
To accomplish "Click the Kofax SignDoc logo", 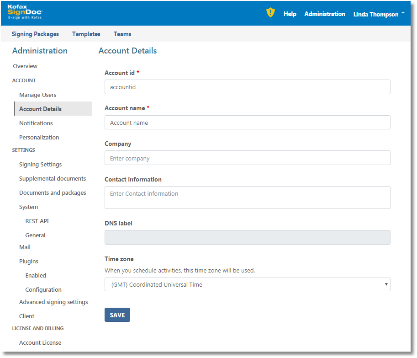I will click(x=25, y=12).
